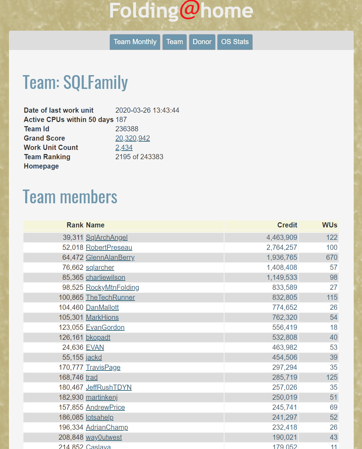Image resolution: width=362 pixels, height=449 pixels.
Task: Open bkopadt member link
Action: click(98, 337)
